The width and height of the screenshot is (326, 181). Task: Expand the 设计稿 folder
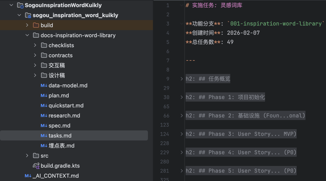(35, 76)
